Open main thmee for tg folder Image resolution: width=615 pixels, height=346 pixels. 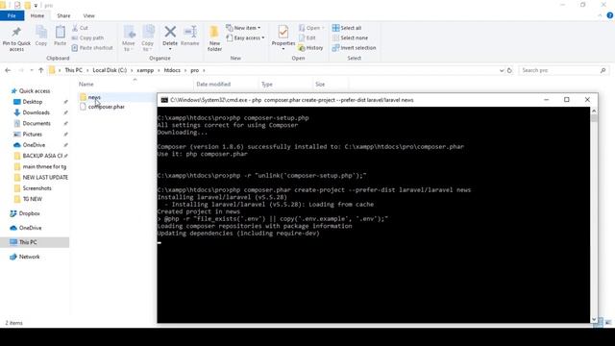point(44,166)
